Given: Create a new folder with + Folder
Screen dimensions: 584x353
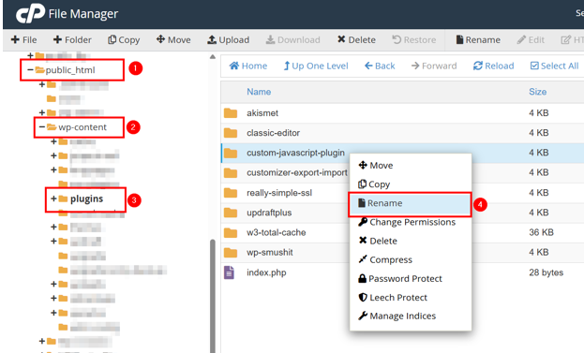Looking at the screenshot, I should point(72,40).
